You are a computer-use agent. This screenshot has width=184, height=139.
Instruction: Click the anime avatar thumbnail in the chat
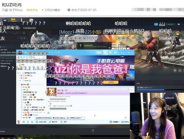(52, 92)
